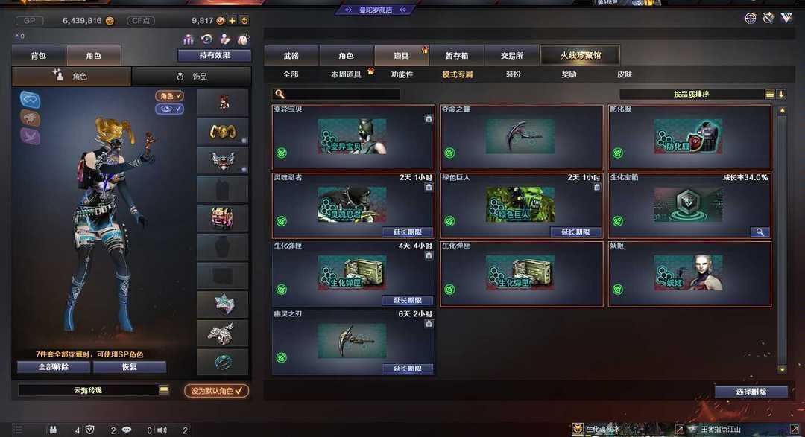The width and height of the screenshot is (805, 437).
Task: Select the 功能性 sub-tab
Action: pyautogui.click(x=402, y=74)
